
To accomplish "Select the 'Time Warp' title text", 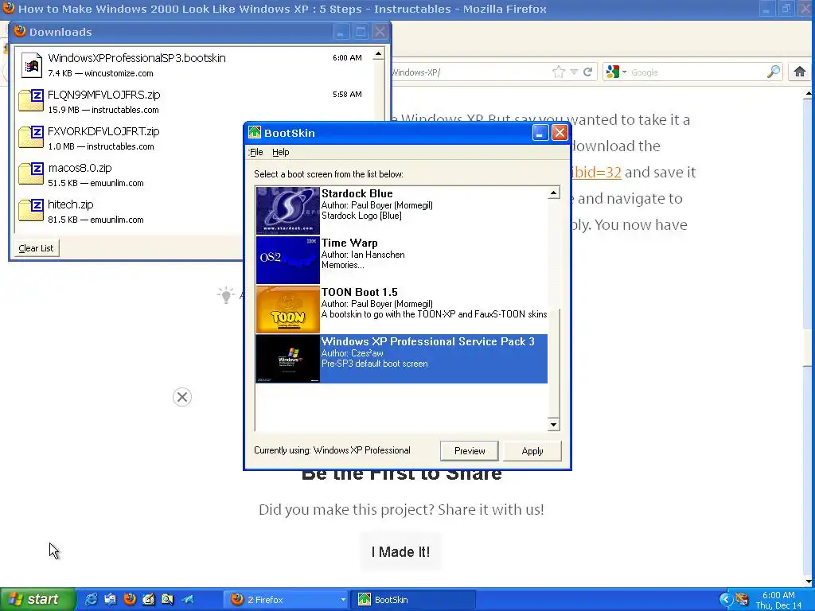I will coord(349,243).
